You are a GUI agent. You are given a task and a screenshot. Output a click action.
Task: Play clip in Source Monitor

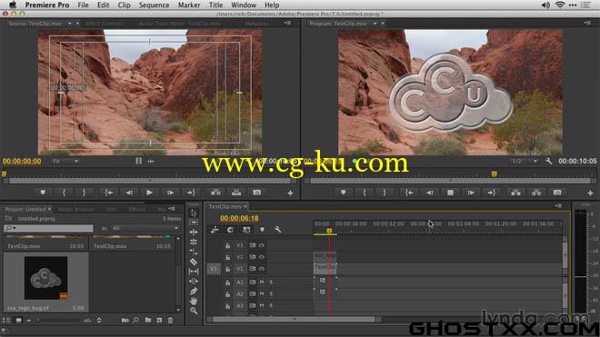pos(150,193)
